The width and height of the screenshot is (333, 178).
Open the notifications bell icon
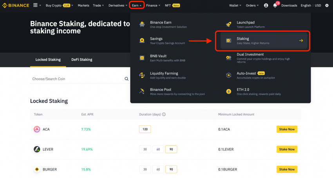275,5
